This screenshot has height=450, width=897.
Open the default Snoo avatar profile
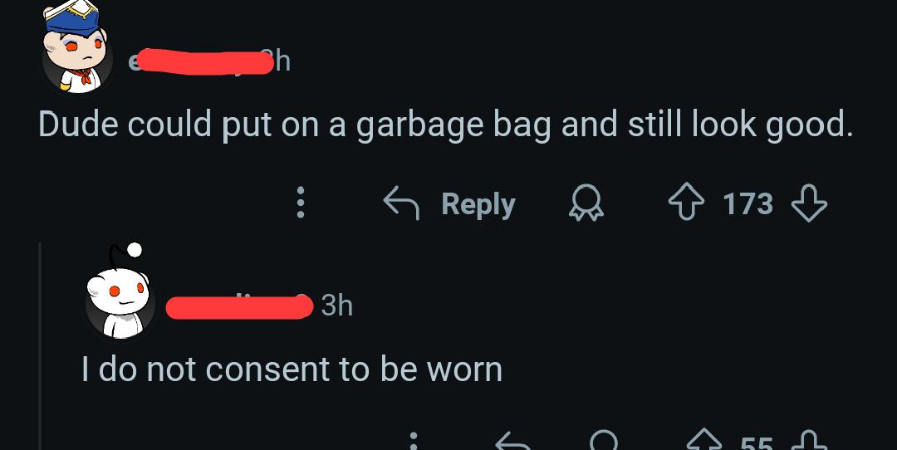[x=120, y=291]
